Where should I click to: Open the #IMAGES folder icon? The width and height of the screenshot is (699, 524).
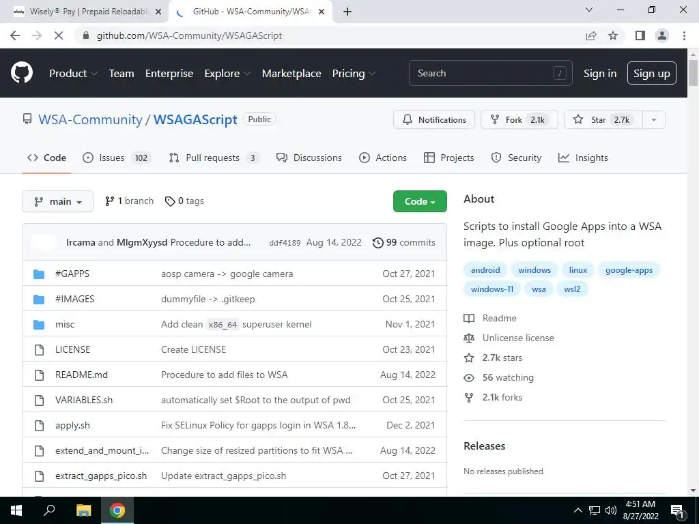tap(39, 299)
